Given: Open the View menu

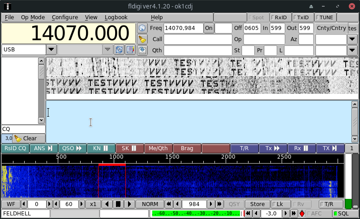Looking at the screenshot, I should pos(91,17).
